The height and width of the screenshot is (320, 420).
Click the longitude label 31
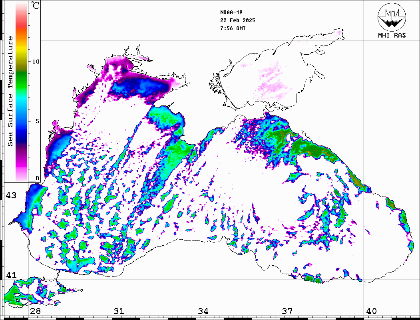[119, 311]
